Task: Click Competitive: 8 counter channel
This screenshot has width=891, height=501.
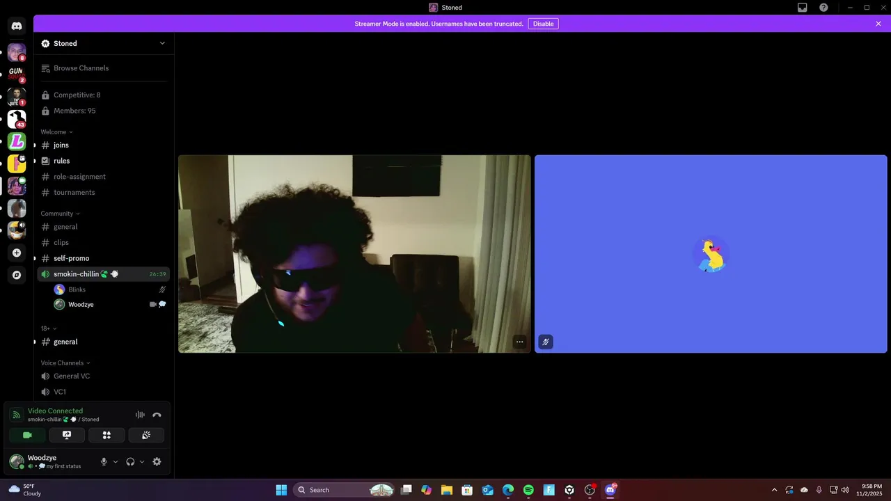Action: 103,95
